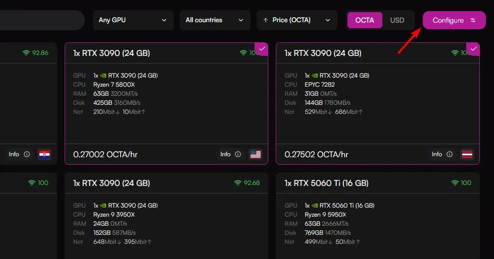494x259 pixels.
Task: Select the Ryzen 9 3950X RTX 3090 card title
Action: pyautogui.click(x=112, y=183)
